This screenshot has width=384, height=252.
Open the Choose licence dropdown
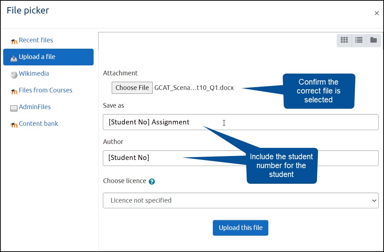click(x=241, y=200)
